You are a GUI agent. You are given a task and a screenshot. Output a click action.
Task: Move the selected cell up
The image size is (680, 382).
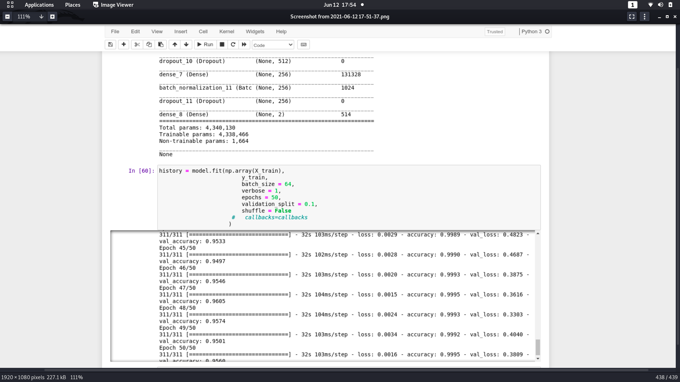click(x=175, y=45)
